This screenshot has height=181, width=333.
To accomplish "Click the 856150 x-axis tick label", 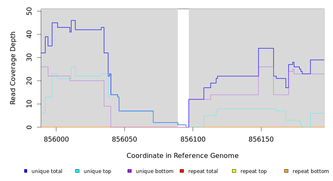I will pos(261,139).
